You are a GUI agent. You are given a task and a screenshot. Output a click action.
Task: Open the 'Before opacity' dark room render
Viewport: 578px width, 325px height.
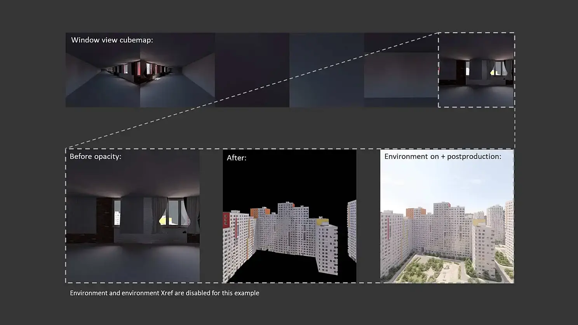point(133,216)
